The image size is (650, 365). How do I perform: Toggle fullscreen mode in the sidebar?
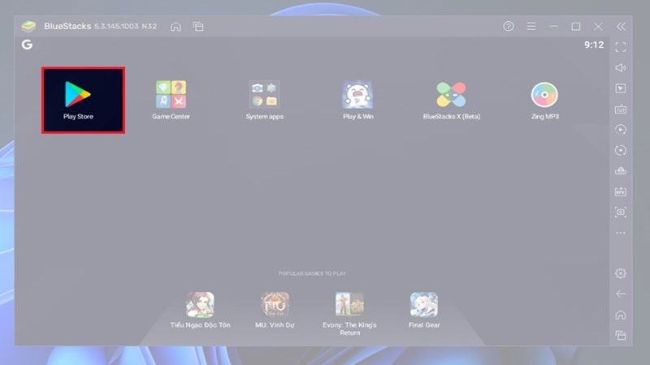click(x=621, y=47)
